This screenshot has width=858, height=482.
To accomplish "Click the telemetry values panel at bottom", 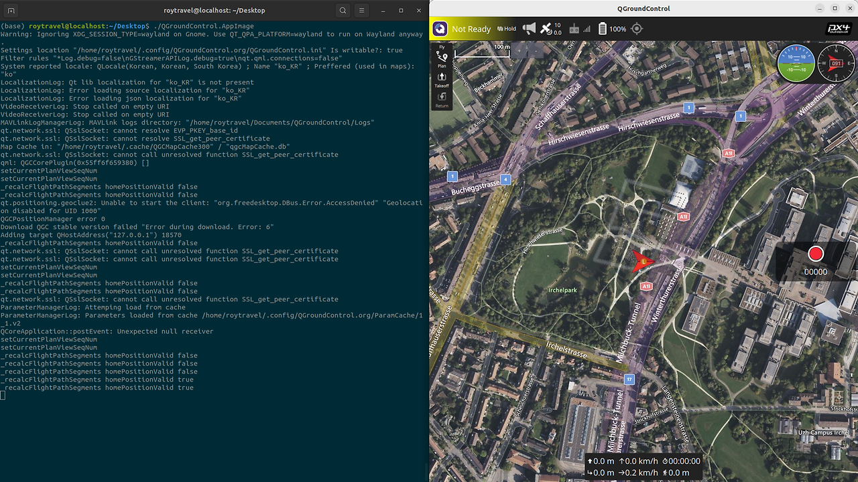I will pos(643,467).
